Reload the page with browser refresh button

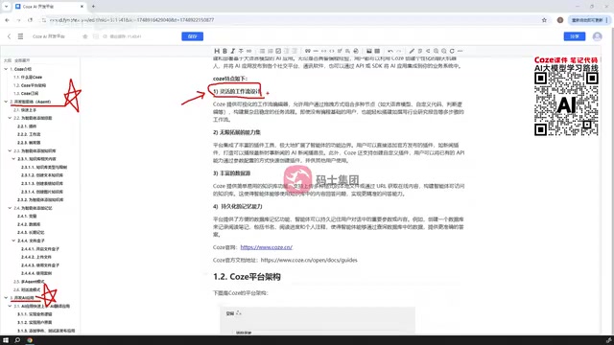(x=30, y=20)
